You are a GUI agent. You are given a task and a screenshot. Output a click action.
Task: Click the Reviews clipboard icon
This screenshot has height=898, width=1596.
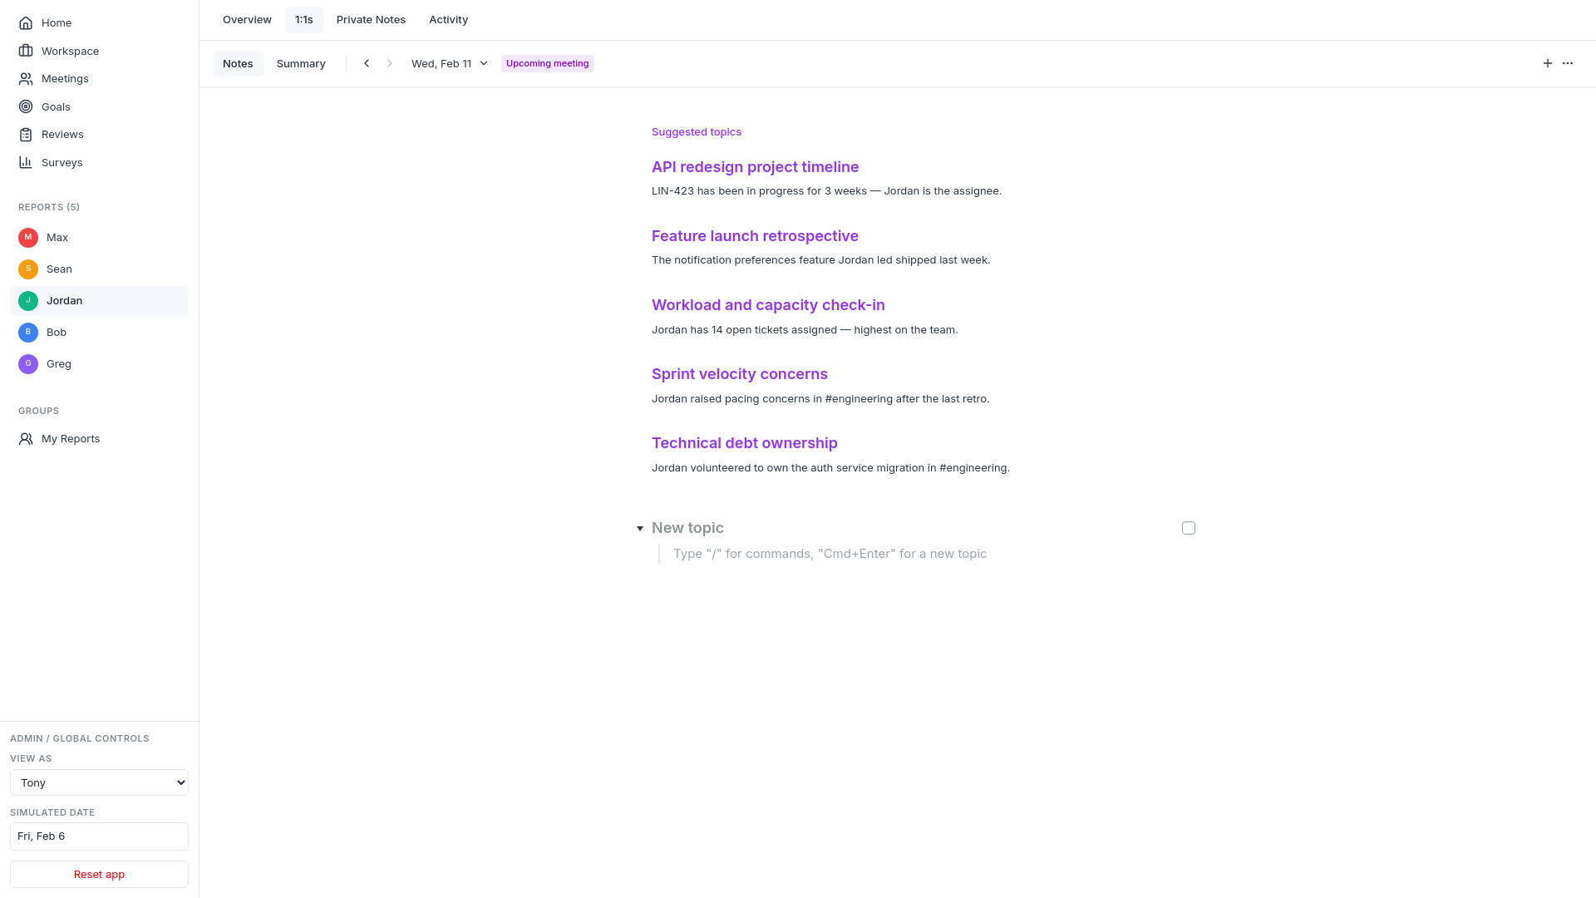[x=26, y=135]
